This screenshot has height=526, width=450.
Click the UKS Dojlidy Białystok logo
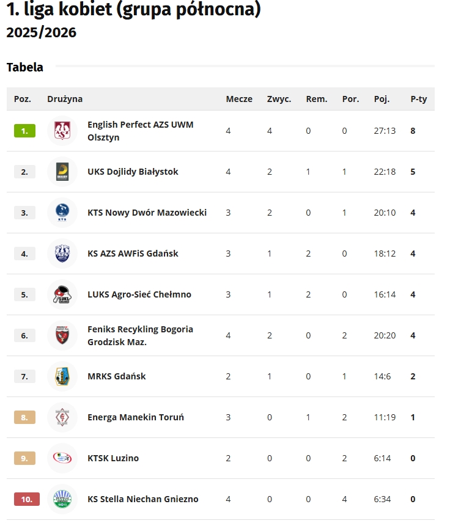62,172
